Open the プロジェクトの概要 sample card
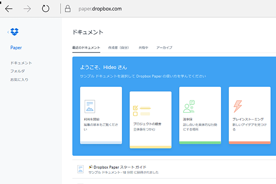This screenshot has width=276, height=184. 150,120
